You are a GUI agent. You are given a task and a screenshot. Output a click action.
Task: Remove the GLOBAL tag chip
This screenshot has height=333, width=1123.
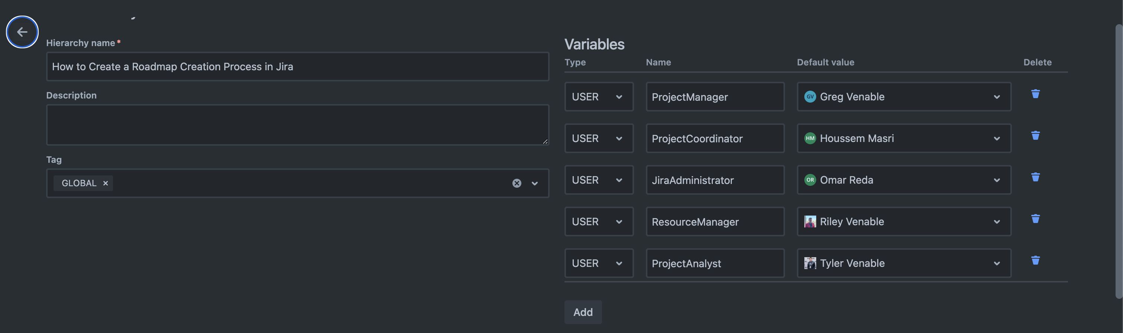click(x=105, y=184)
